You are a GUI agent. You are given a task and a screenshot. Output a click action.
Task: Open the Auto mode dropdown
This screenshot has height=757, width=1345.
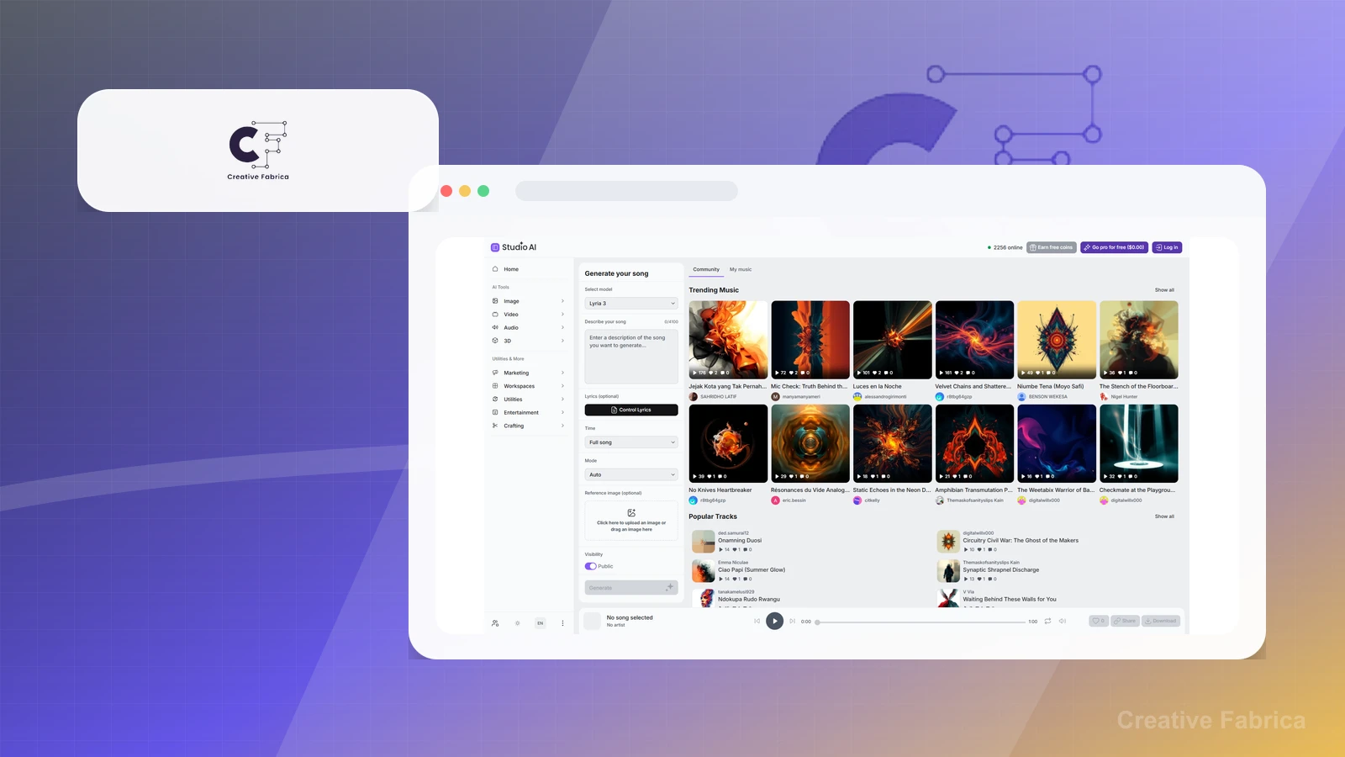(631, 474)
